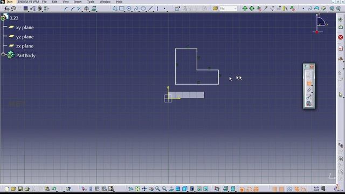345x194 pixels.
Task: Toggle Geometrical Constraints in floating toolbar
Action: tap(309, 97)
